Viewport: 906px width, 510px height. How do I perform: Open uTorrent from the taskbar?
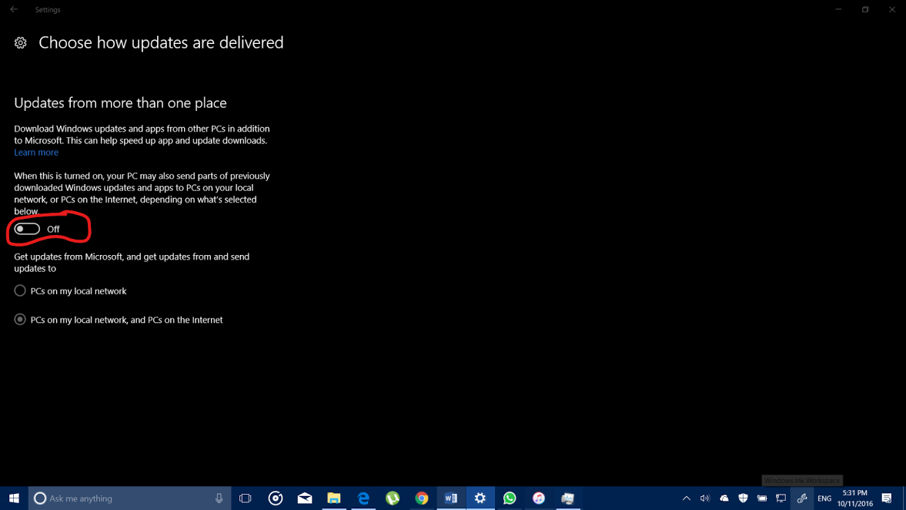(x=393, y=498)
